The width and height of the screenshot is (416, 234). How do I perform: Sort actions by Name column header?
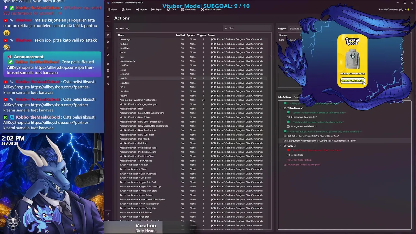pos(121,35)
